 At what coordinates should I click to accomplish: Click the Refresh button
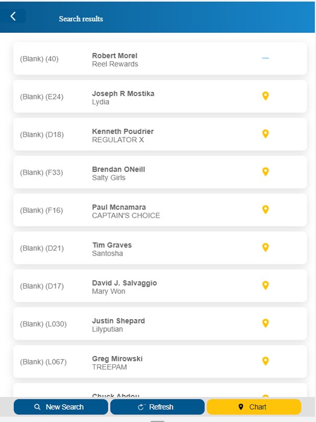157,407
